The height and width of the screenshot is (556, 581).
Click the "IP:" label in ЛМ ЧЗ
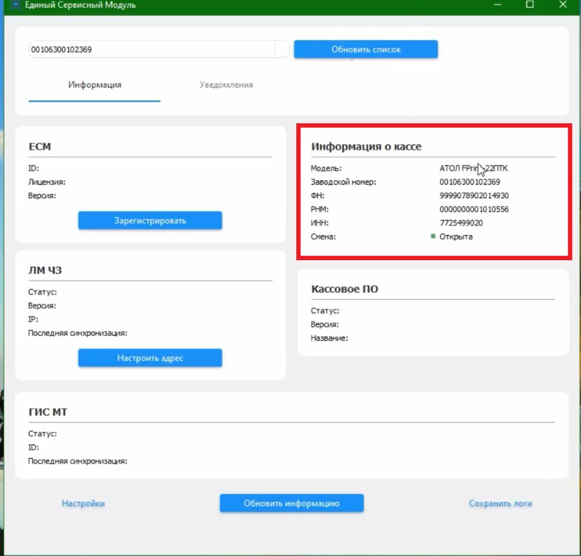(33, 320)
